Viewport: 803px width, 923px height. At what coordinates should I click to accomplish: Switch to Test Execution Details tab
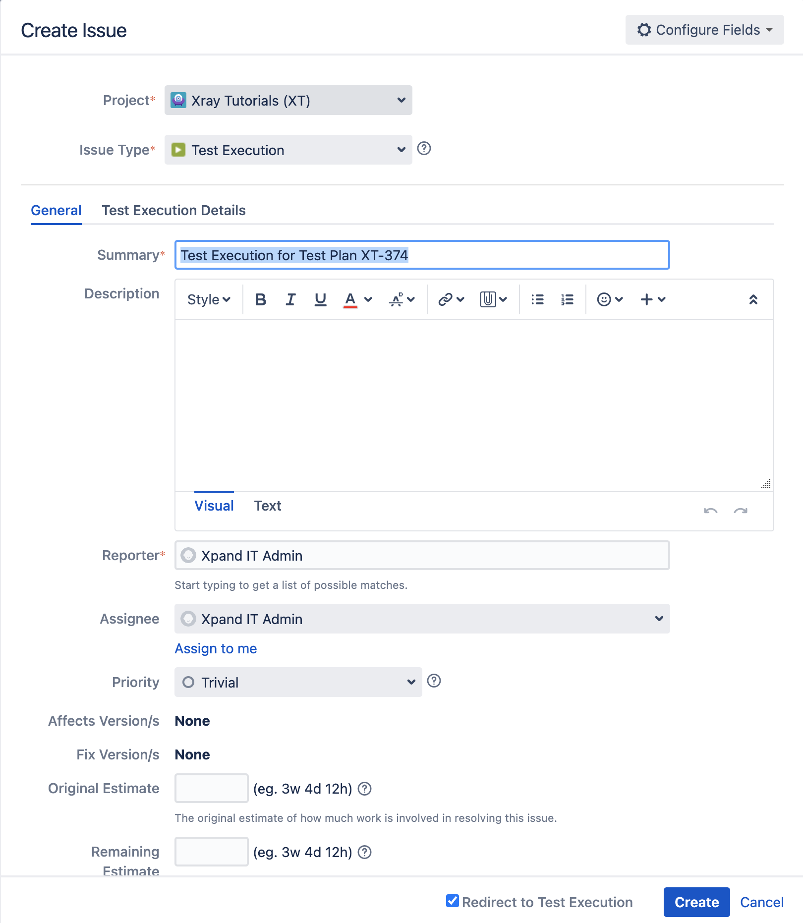pyautogui.click(x=173, y=210)
